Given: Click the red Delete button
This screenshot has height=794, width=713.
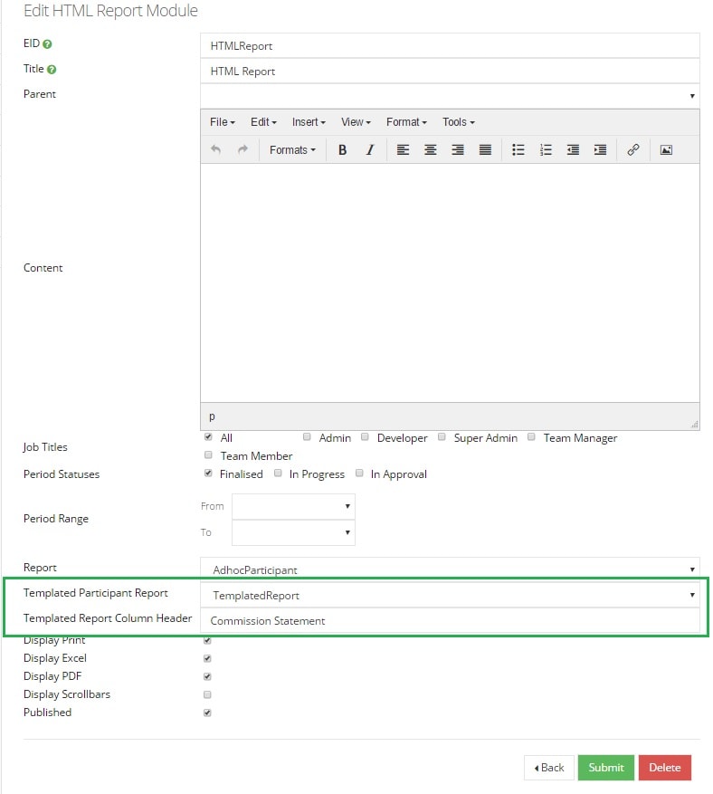Looking at the screenshot, I should [664, 768].
